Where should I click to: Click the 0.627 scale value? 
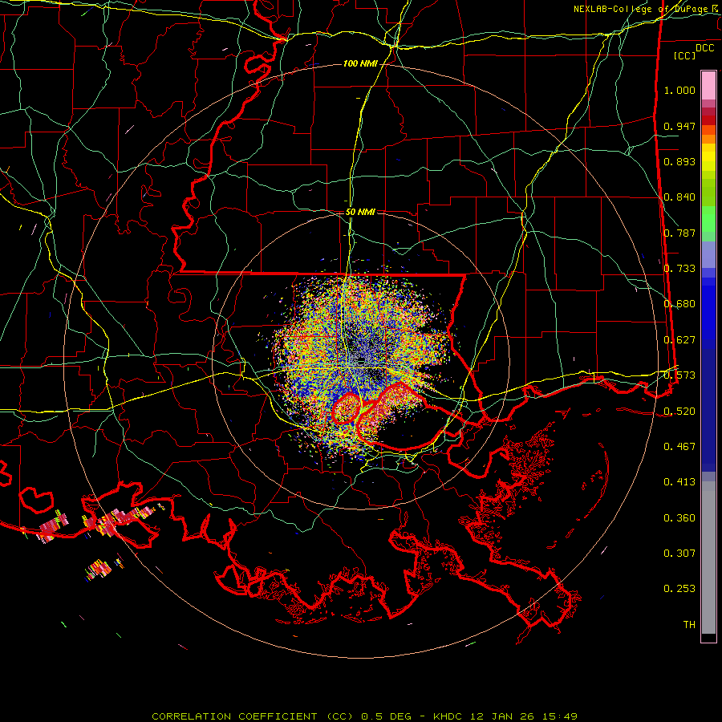click(679, 340)
